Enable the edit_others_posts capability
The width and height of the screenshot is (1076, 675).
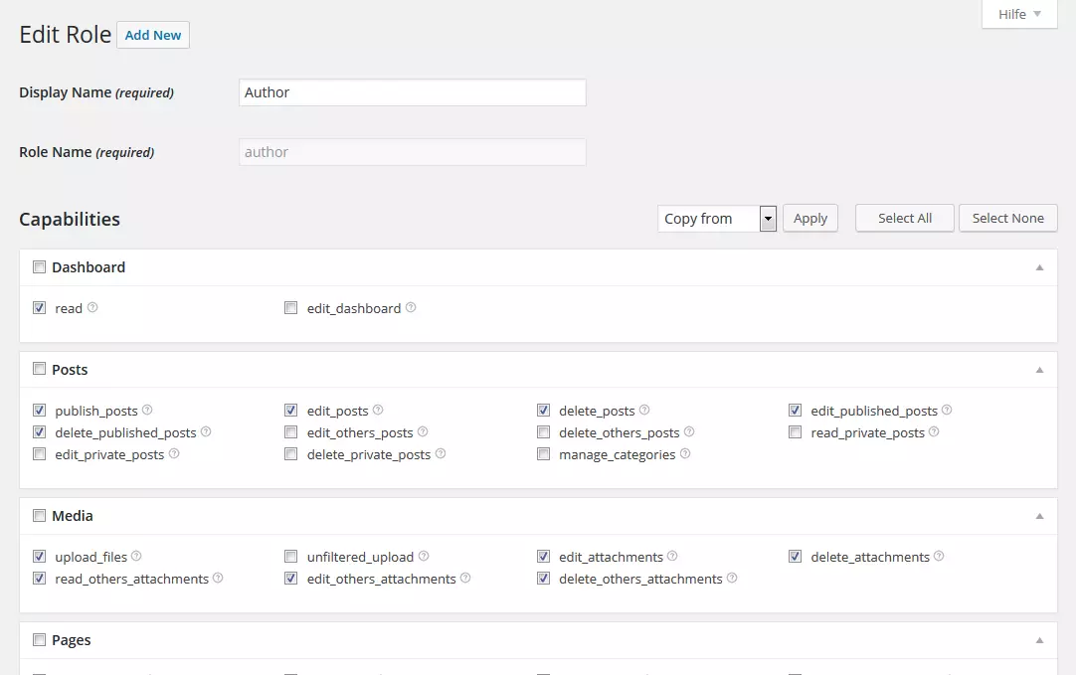click(x=291, y=432)
